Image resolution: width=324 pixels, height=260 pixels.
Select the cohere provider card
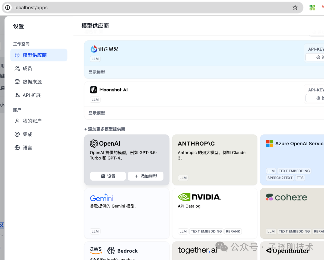(x=292, y=213)
